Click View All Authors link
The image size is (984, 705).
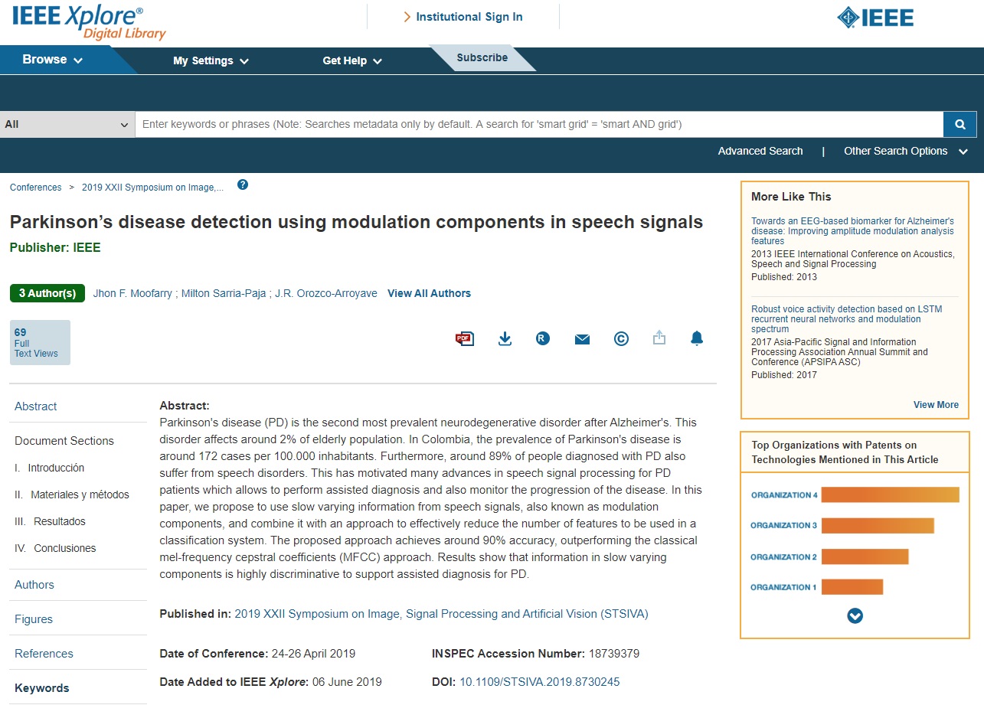429,293
